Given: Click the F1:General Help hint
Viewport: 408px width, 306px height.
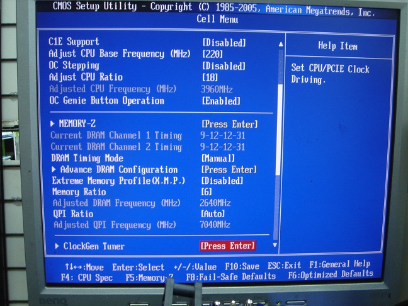Looking at the screenshot, I should [x=339, y=264].
